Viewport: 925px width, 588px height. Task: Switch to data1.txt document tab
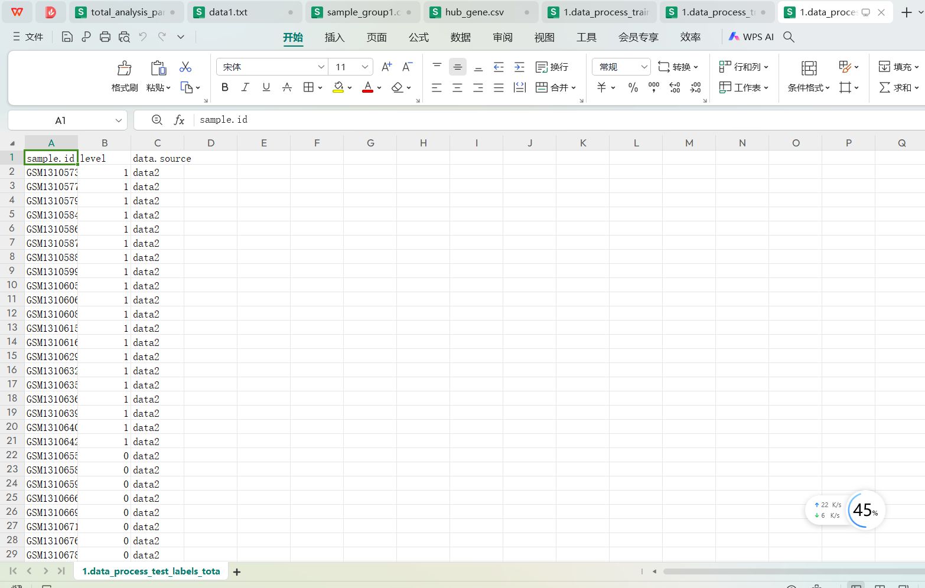[x=245, y=12]
